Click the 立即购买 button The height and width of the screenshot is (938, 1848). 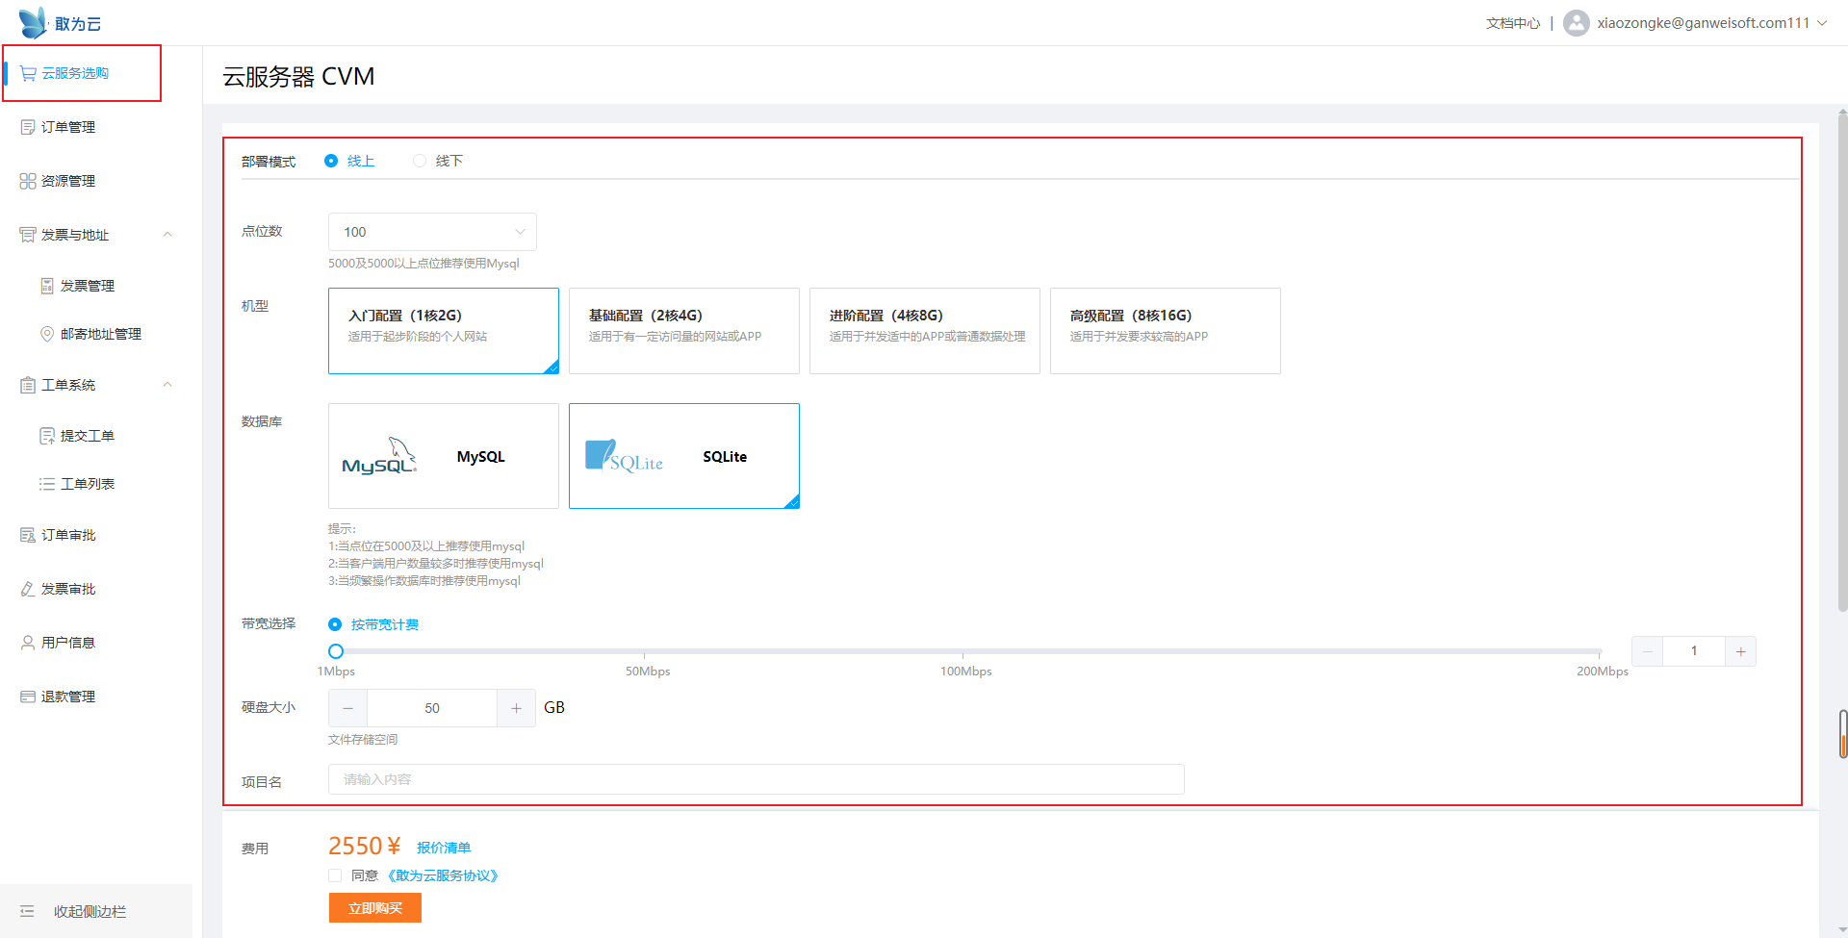(375, 908)
